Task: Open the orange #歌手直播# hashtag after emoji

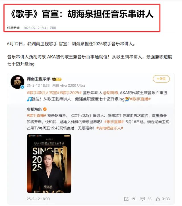Action: [140, 99]
